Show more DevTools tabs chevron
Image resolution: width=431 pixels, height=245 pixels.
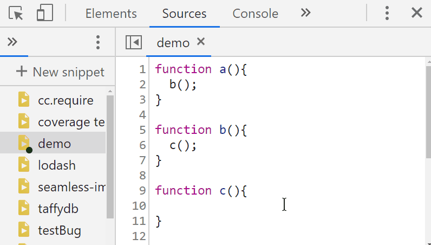306,12
